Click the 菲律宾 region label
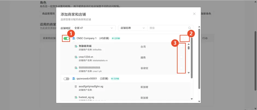257x110 pixels. 144,68
